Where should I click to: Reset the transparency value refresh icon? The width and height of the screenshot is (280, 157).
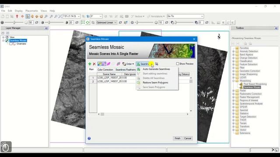point(207,23)
